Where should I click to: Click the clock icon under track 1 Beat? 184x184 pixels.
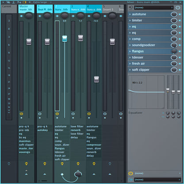pos(40,114)
